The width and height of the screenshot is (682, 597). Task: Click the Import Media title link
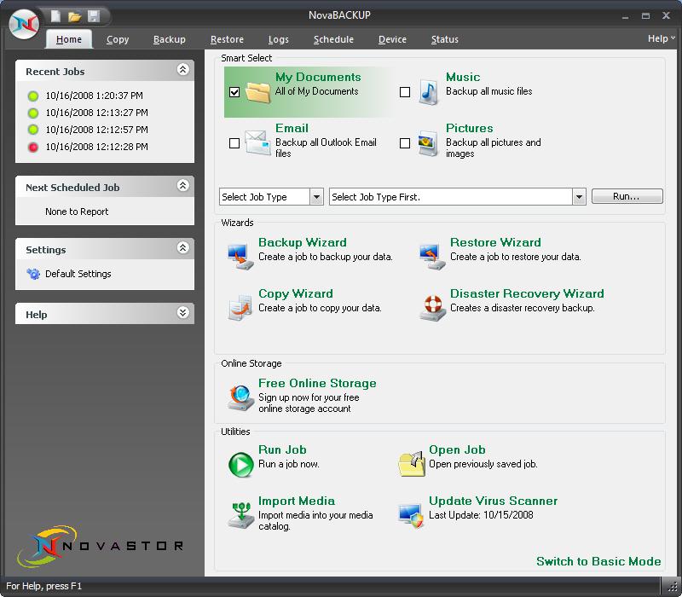(x=297, y=501)
